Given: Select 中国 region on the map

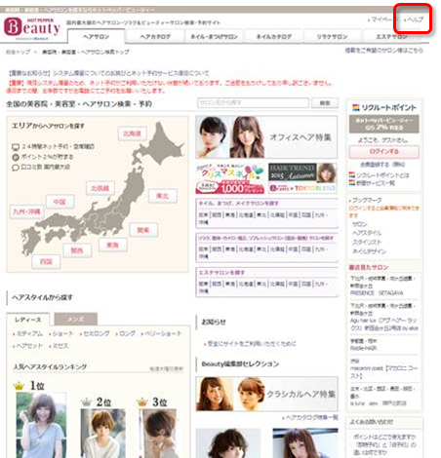Looking at the screenshot, I should [60, 202].
